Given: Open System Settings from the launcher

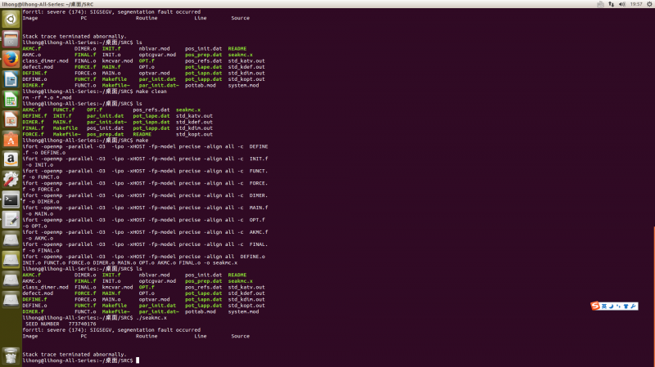Looking at the screenshot, I should [11, 179].
